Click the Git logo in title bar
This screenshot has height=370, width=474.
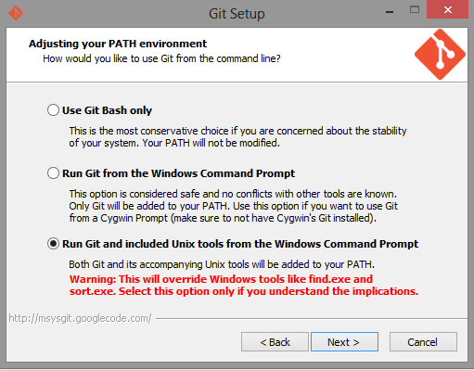(16, 13)
